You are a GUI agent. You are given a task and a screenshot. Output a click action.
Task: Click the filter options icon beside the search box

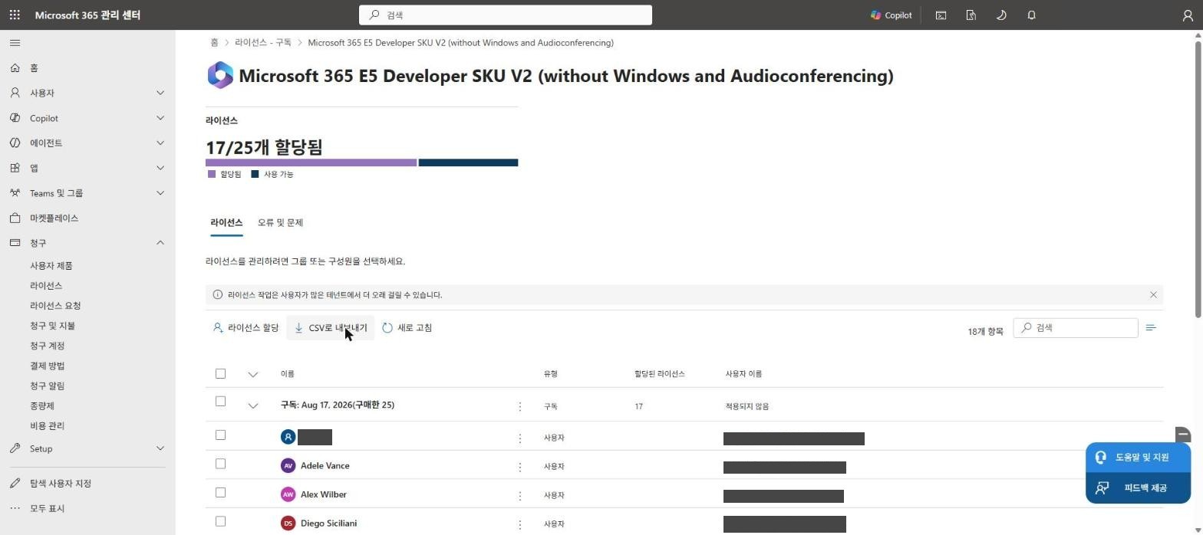pos(1151,328)
